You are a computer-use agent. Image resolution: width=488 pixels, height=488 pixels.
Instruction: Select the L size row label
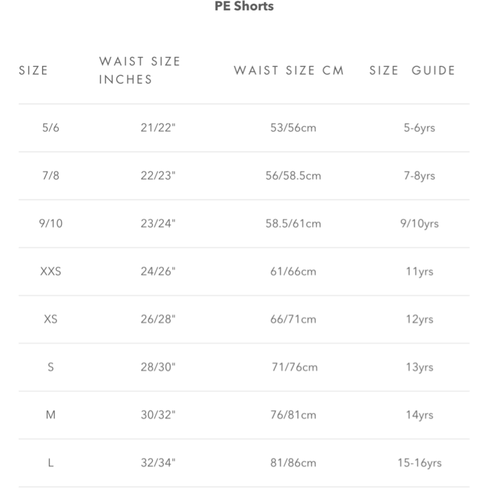click(x=51, y=463)
